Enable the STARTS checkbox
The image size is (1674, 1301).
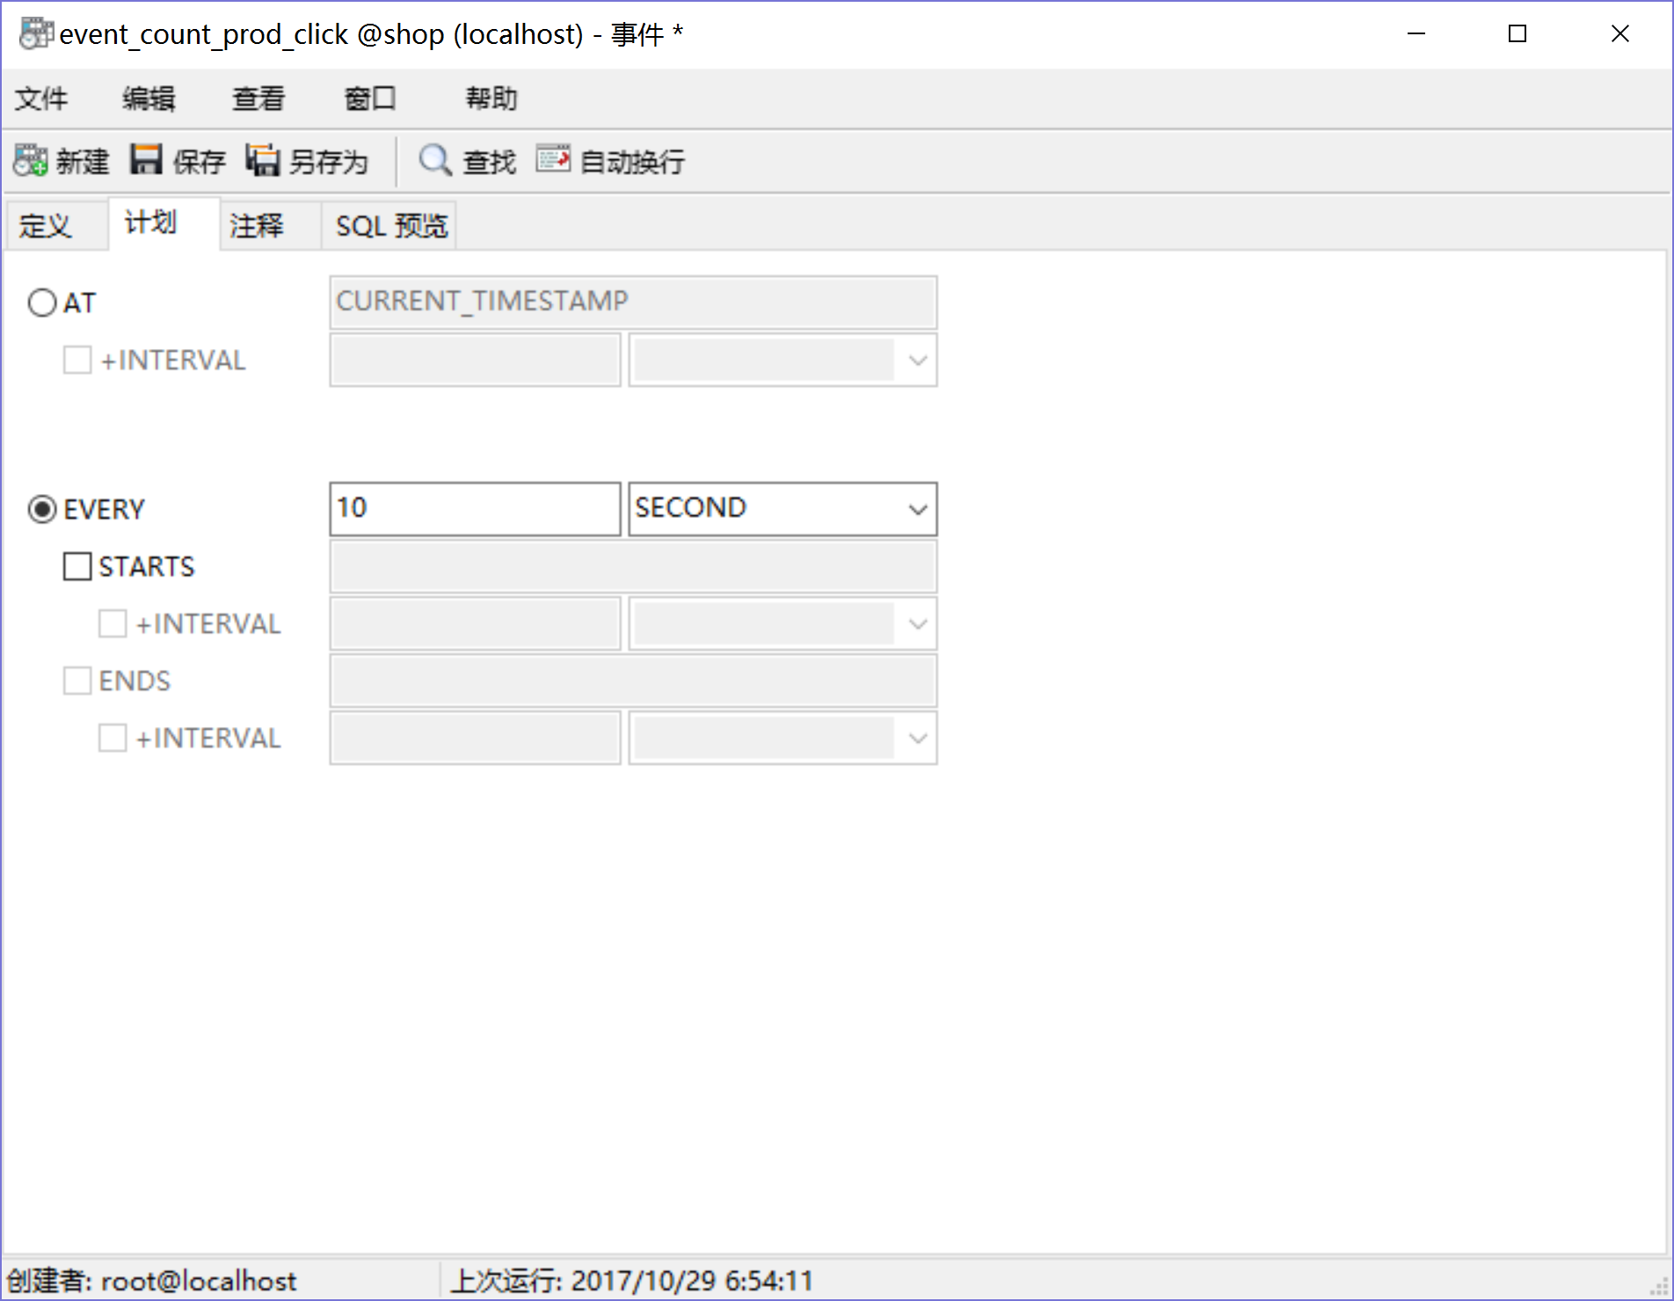click(77, 567)
